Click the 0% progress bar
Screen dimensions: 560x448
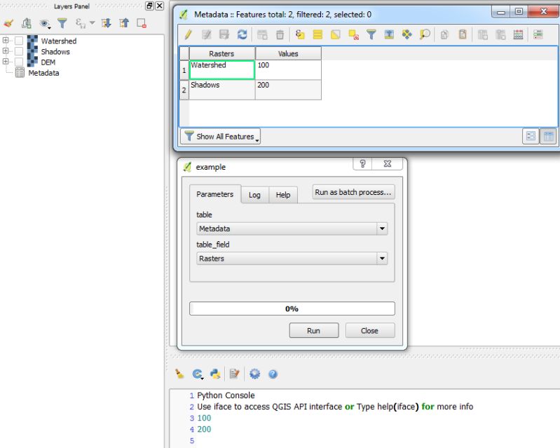[292, 308]
